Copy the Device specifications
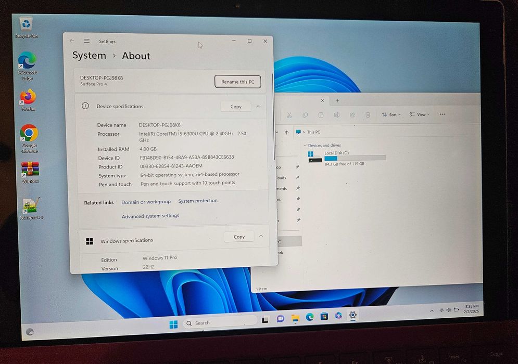This screenshot has width=518, height=364. click(236, 107)
